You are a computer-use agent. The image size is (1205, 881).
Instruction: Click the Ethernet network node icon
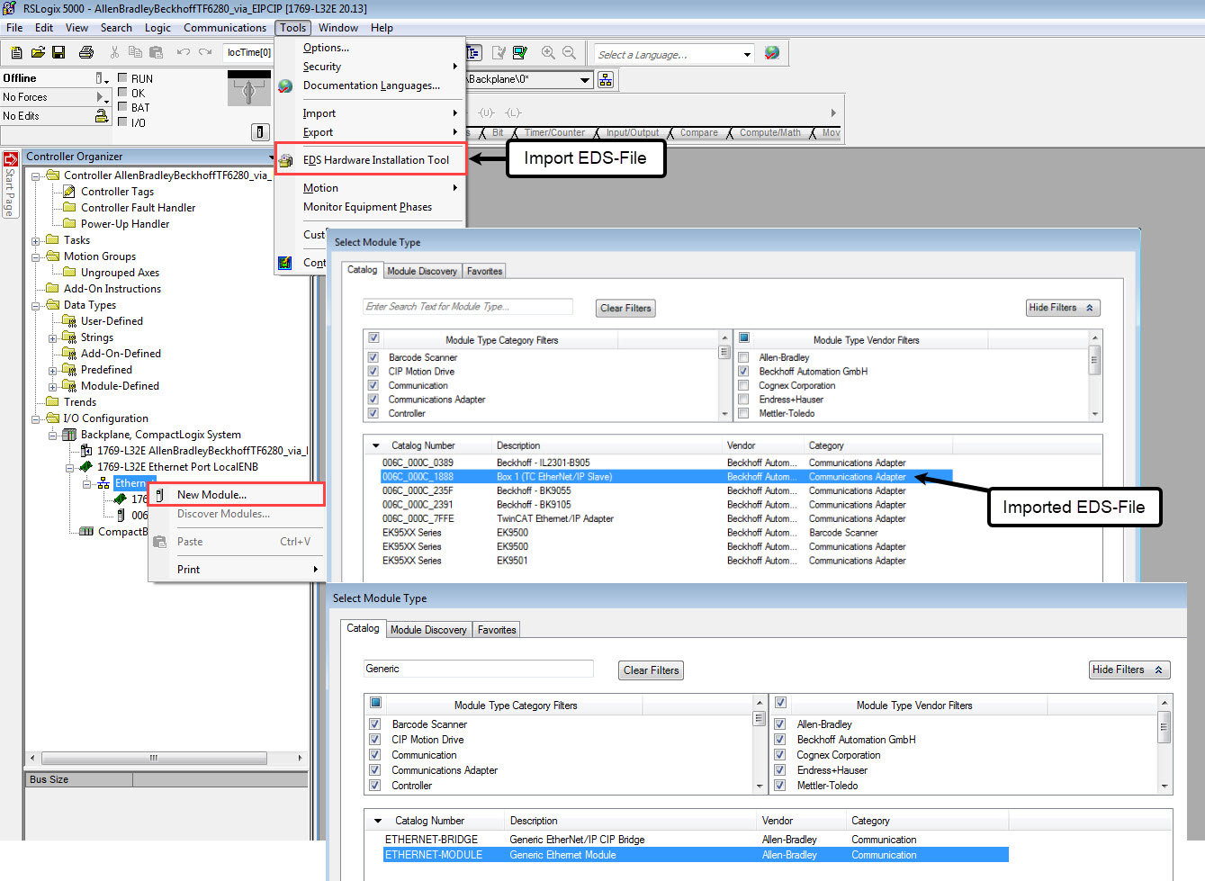coord(103,483)
